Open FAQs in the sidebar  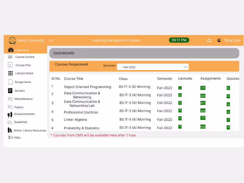tap(17, 138)
